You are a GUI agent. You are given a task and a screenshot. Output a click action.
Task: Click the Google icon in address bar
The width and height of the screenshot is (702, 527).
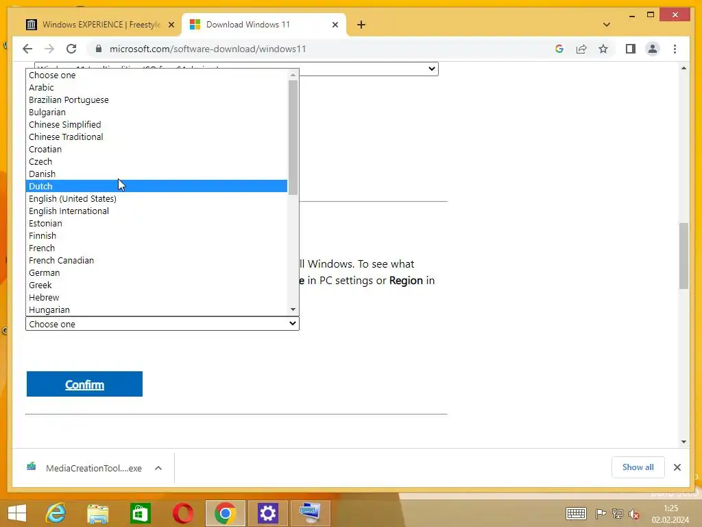(559, 49)
